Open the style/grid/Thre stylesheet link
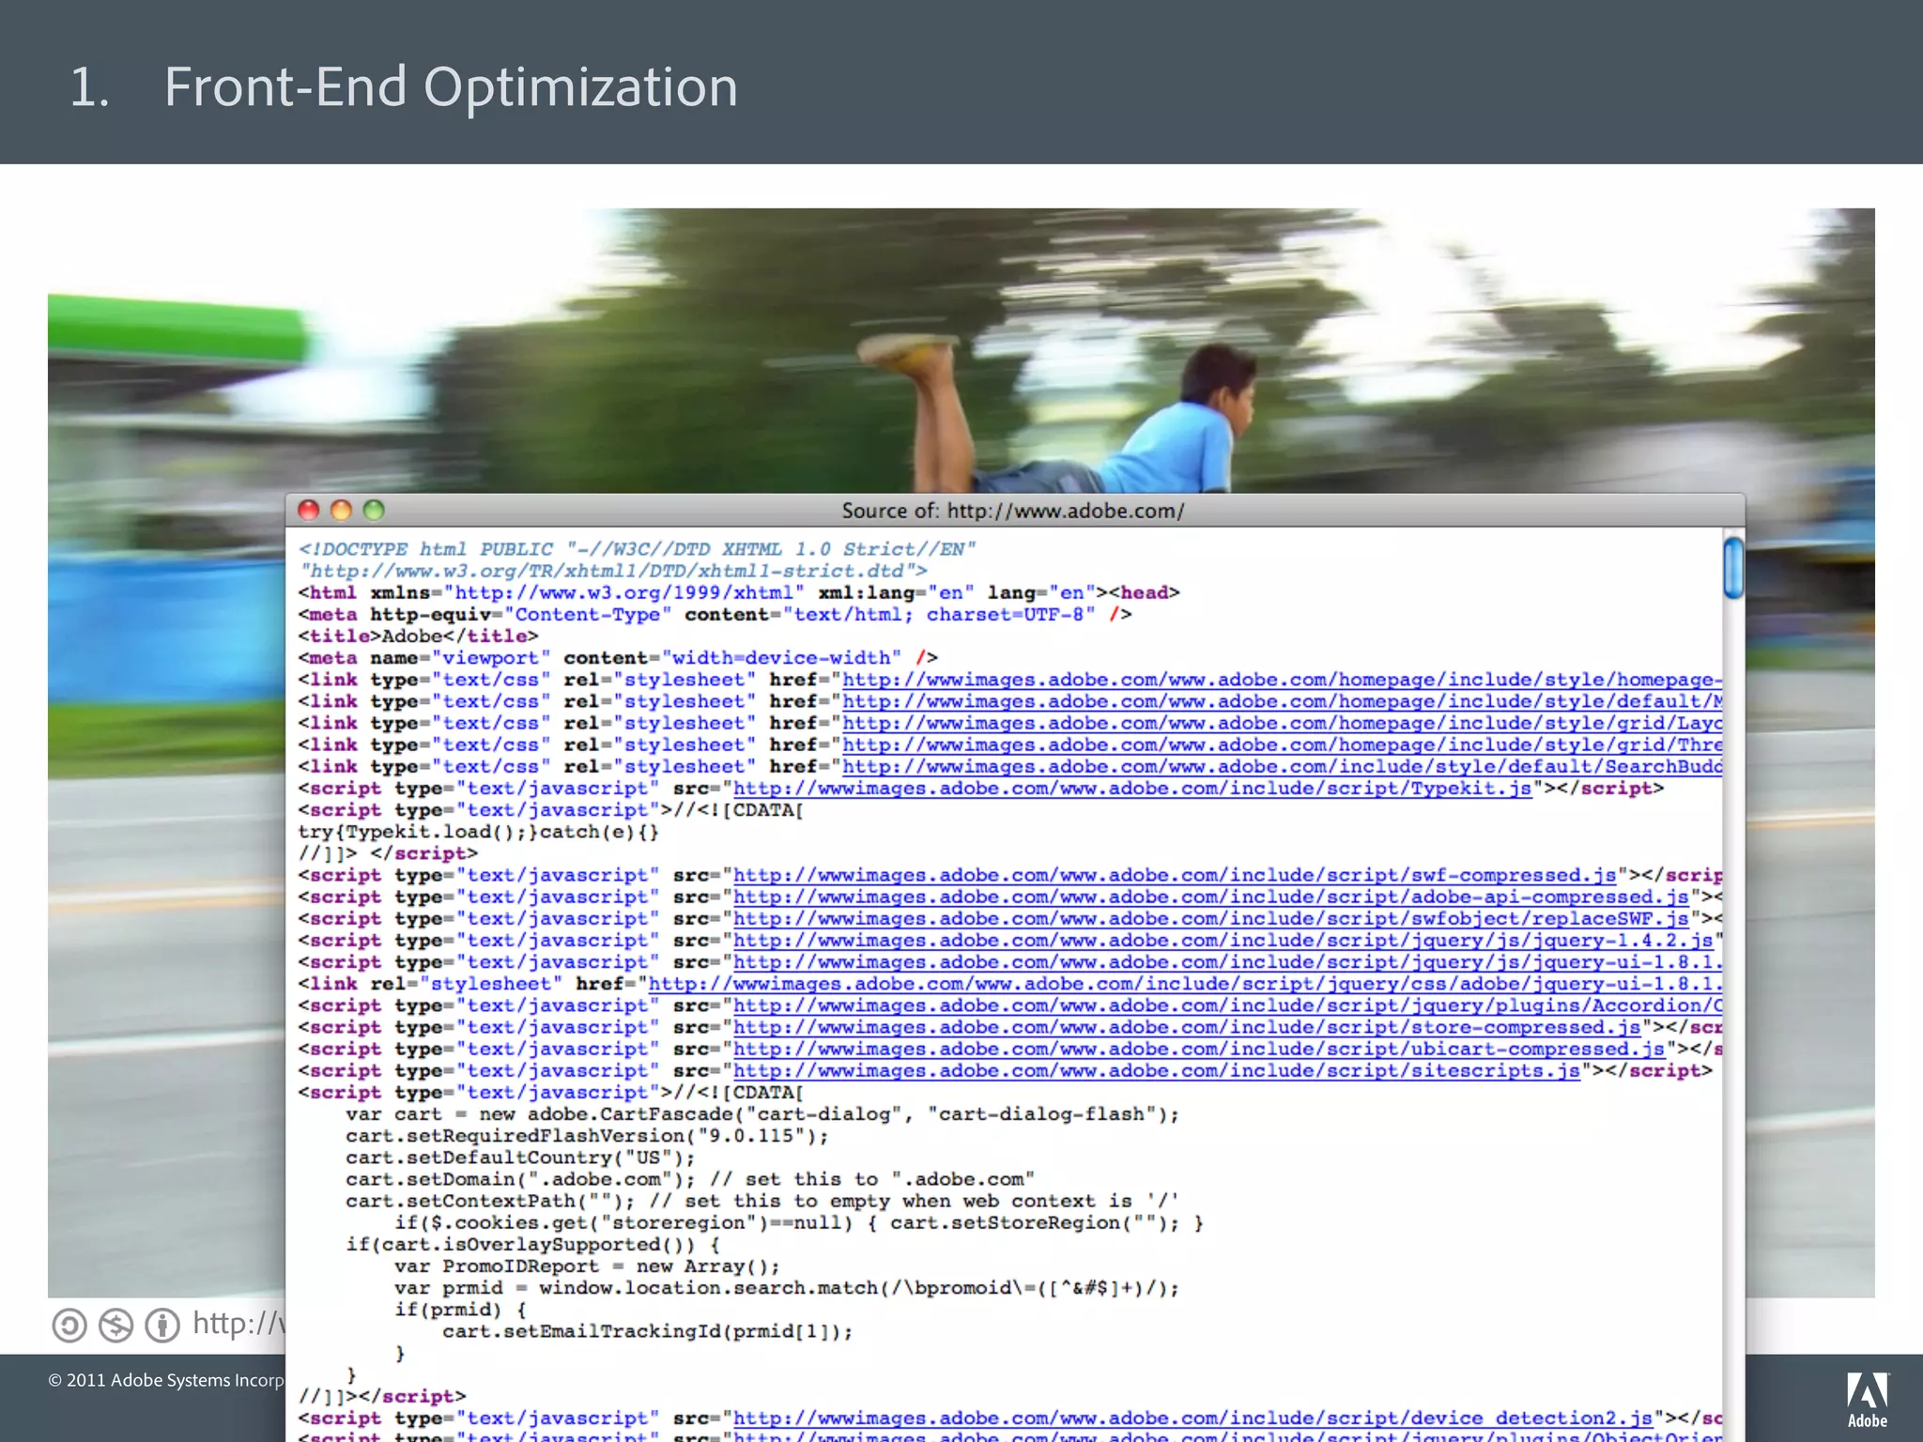The height and width of the screenshot is (1442, 1923). pyautogui.click(x=1282, y=744)
